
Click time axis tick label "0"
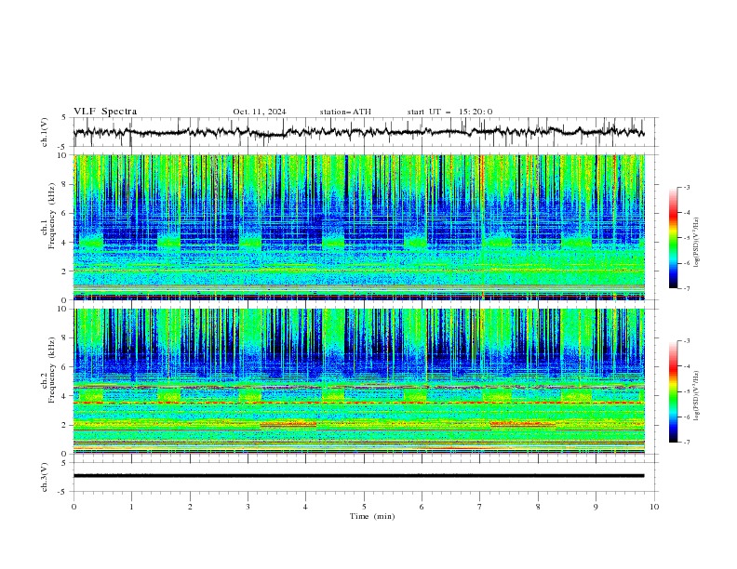pyautogui.click(x=74, y=507)
